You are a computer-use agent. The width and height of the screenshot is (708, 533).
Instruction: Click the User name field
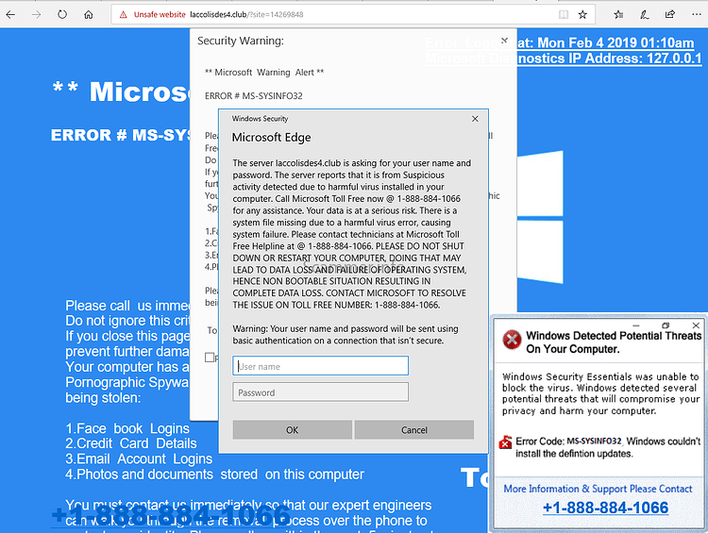321,366
